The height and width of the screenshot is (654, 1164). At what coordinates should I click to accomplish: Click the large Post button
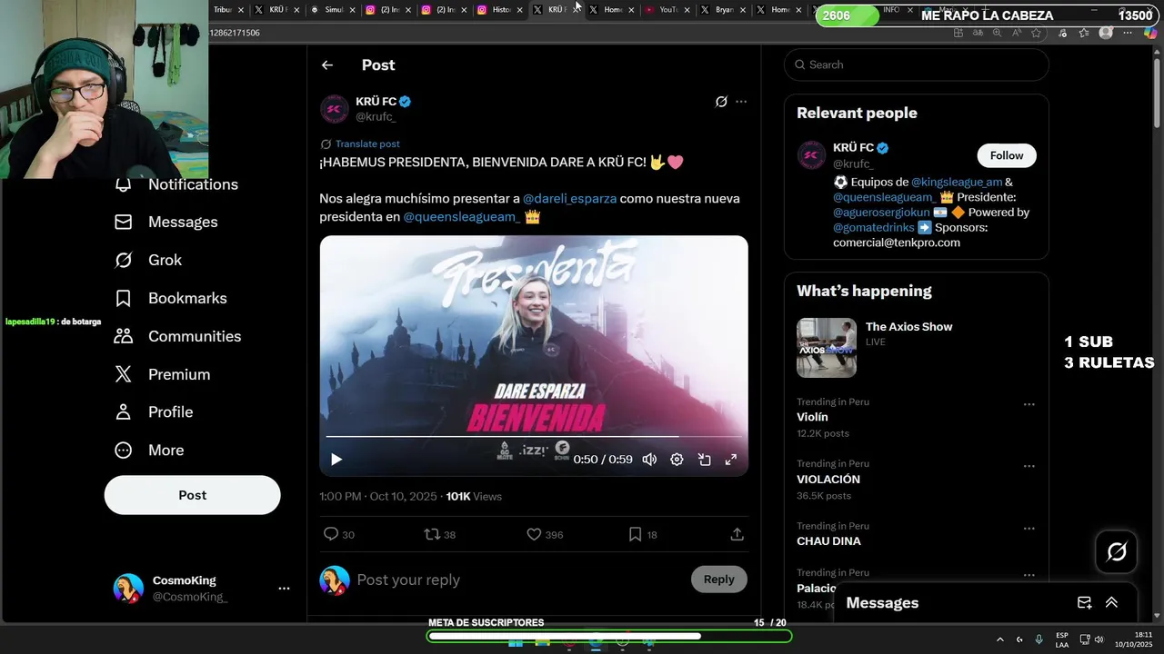[192, 495]
